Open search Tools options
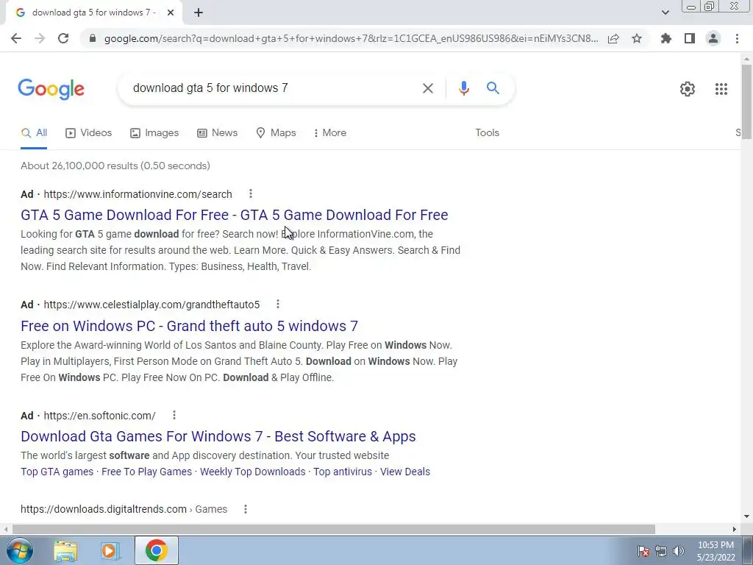 coord(487,133)
